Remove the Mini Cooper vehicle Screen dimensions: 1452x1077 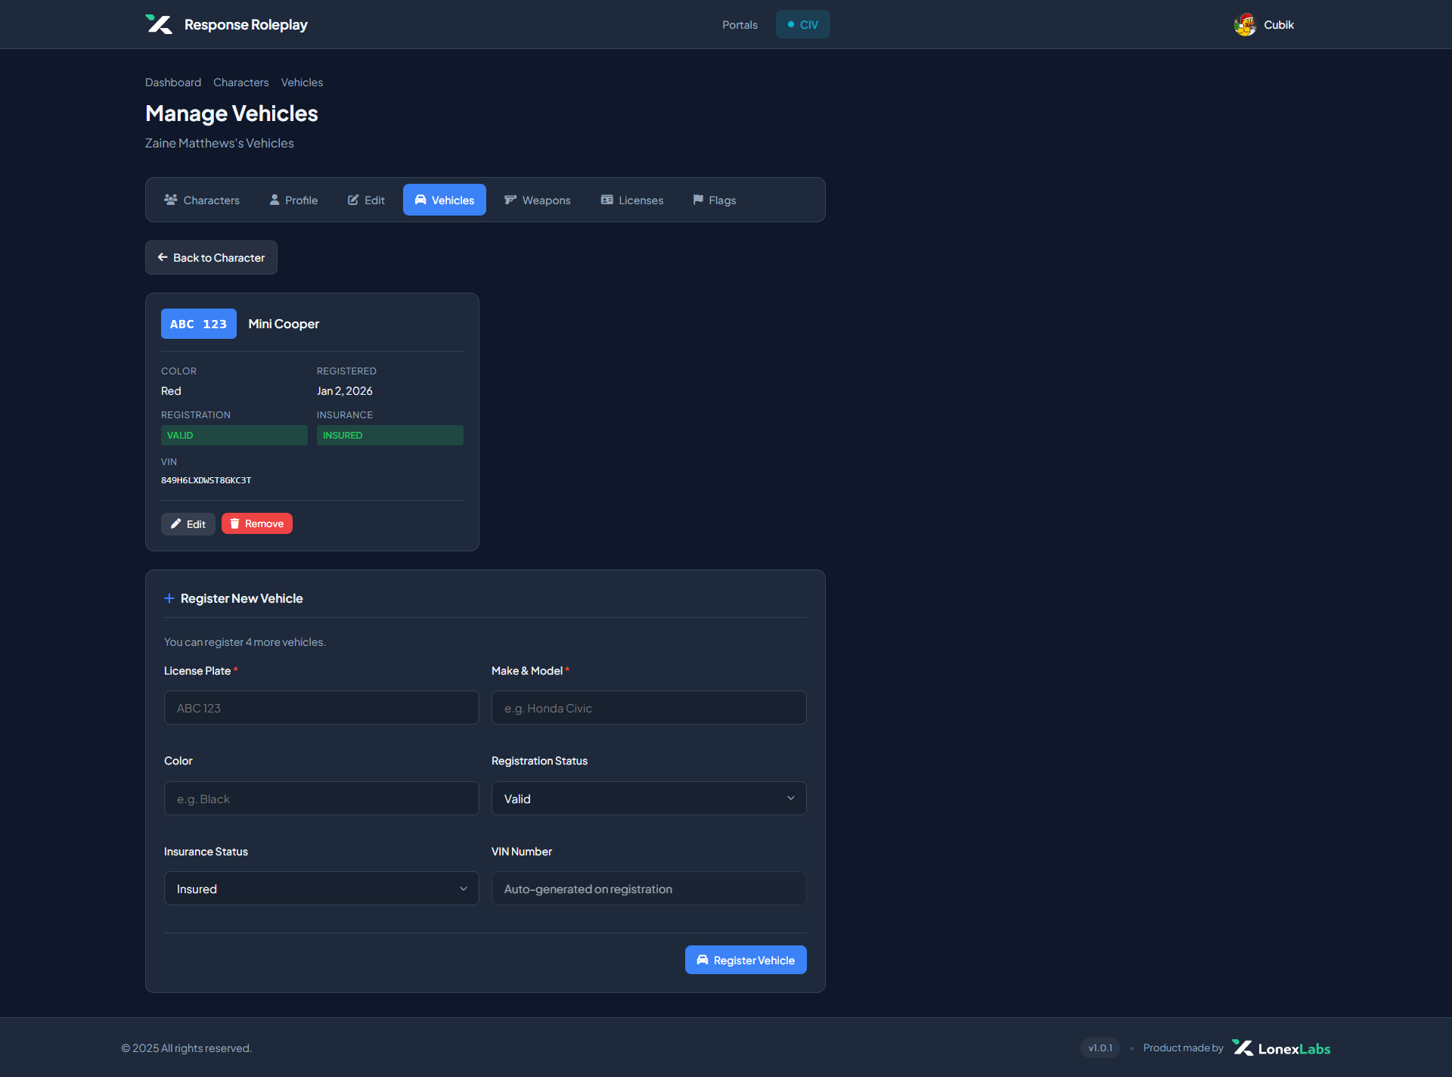pos(257,523)
